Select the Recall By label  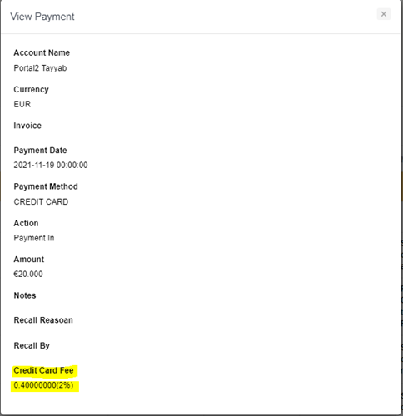tap(32, 346)
